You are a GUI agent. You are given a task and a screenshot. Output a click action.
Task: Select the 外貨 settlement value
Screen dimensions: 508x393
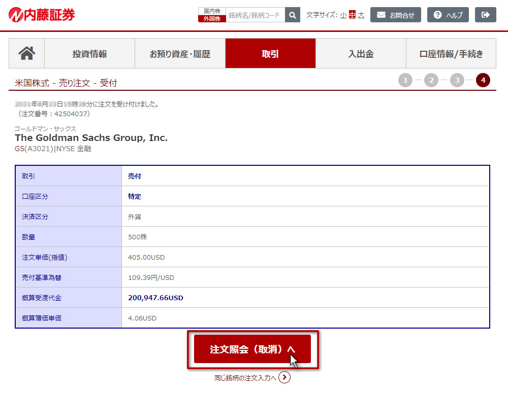coord(135,217)
